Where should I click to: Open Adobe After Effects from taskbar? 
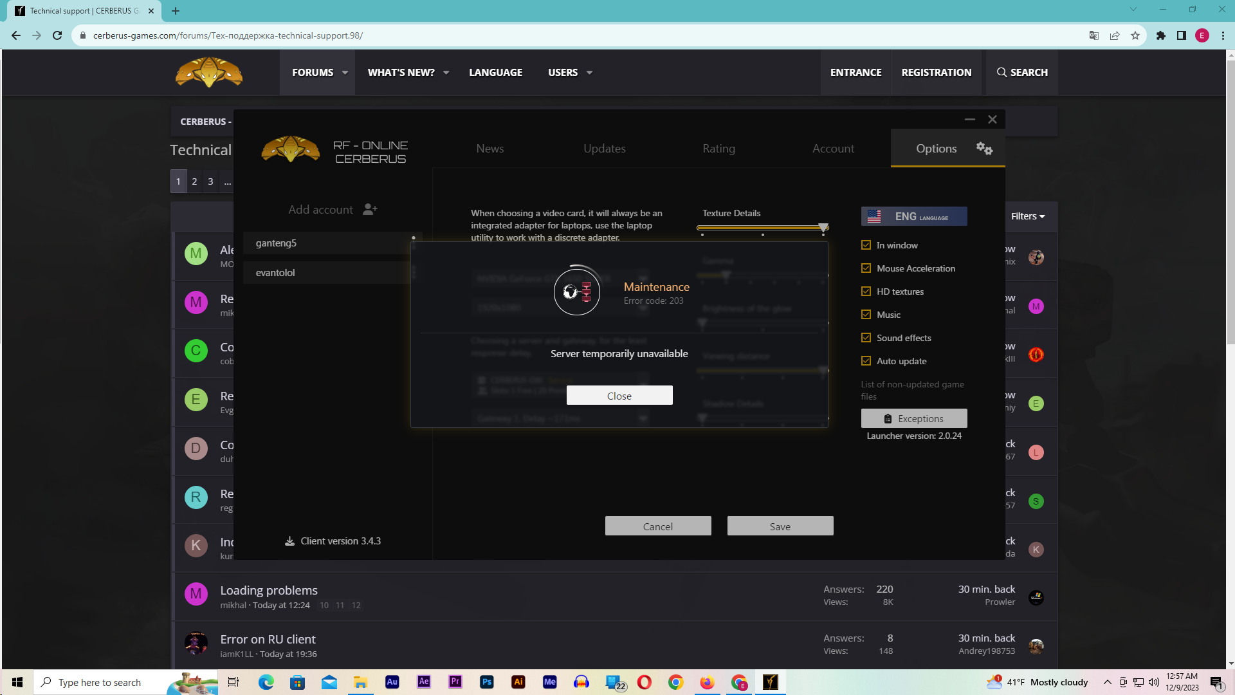[424, 682]
